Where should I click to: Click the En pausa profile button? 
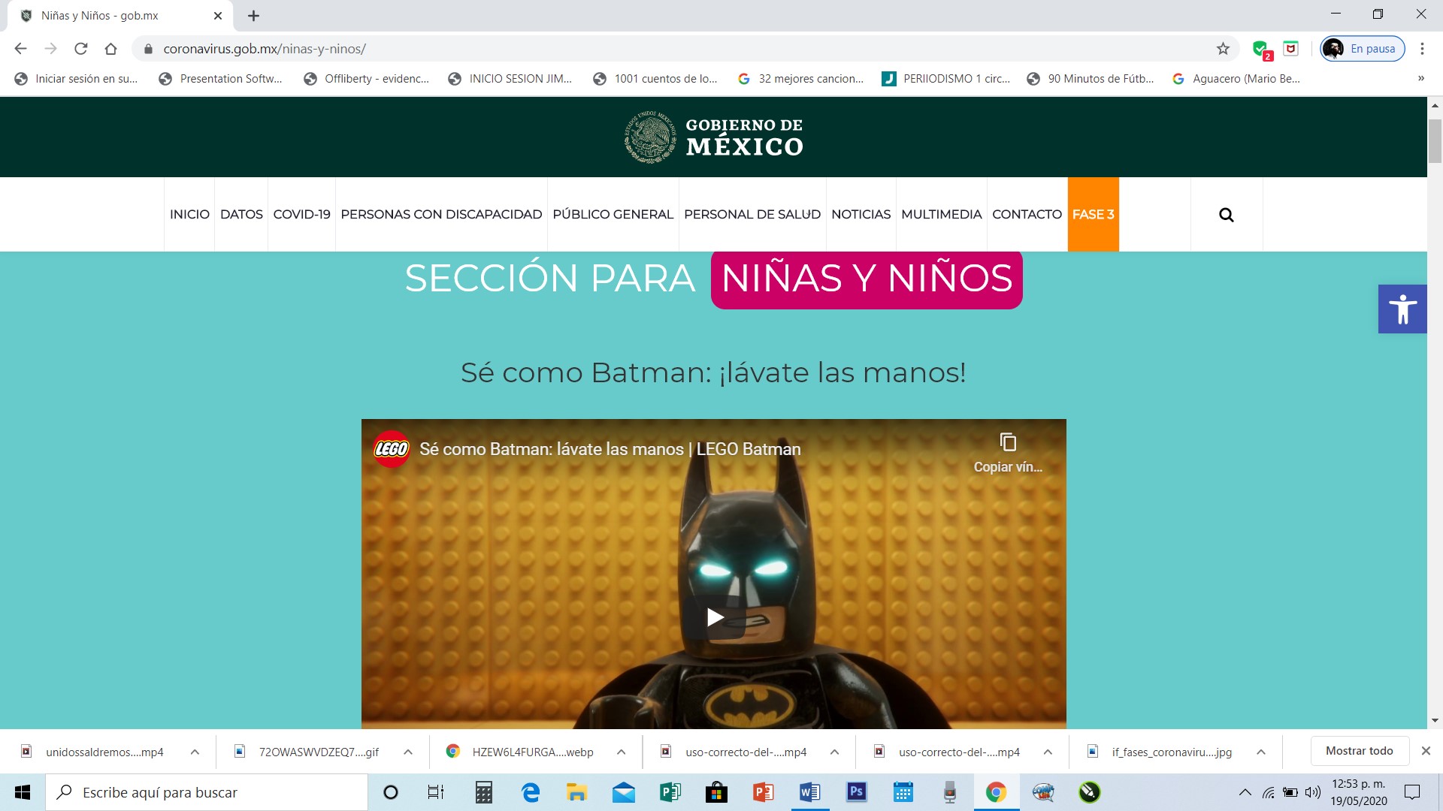click(1363, 49)
